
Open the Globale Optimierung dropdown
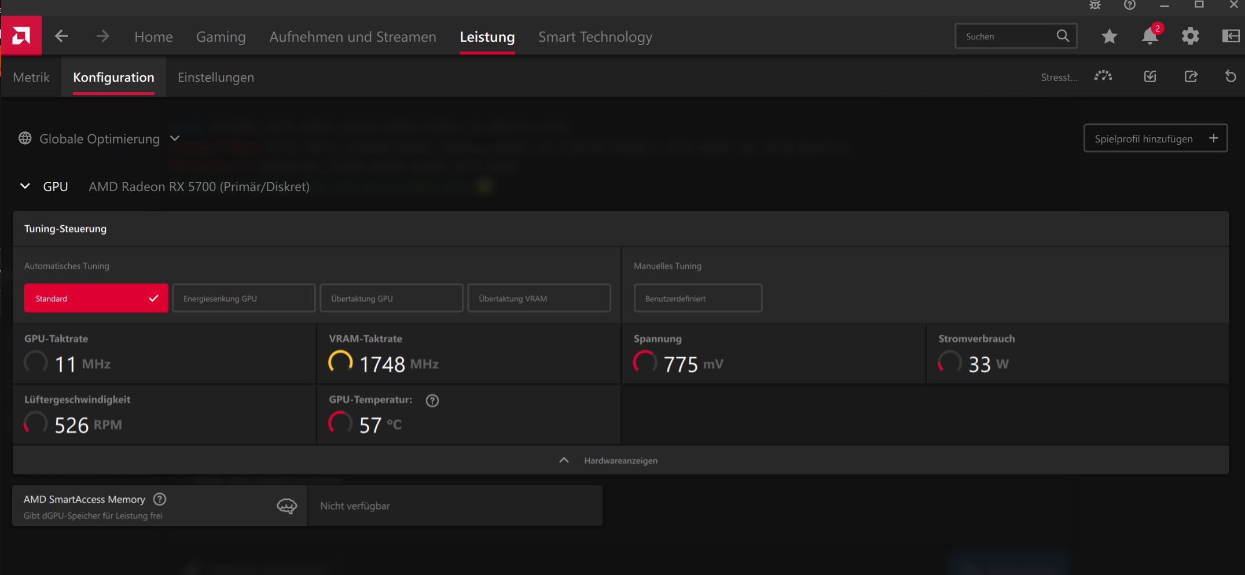point(175,138)
